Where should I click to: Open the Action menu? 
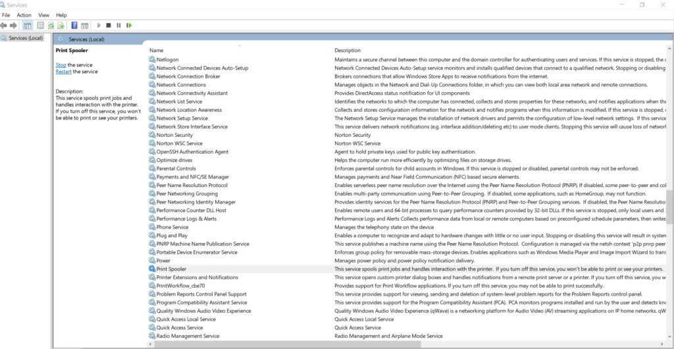pos(24,15)
